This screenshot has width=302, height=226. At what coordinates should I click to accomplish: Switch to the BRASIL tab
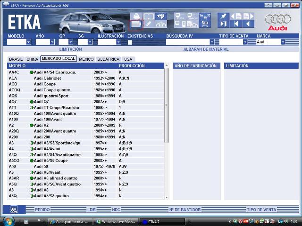pyautogui.click(x=16, y=59)
